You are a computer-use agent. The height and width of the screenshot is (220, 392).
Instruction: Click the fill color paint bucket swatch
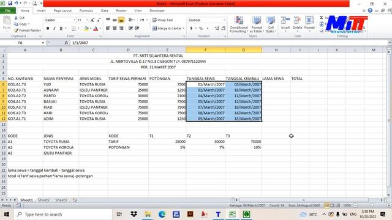[x=86, y=29]
